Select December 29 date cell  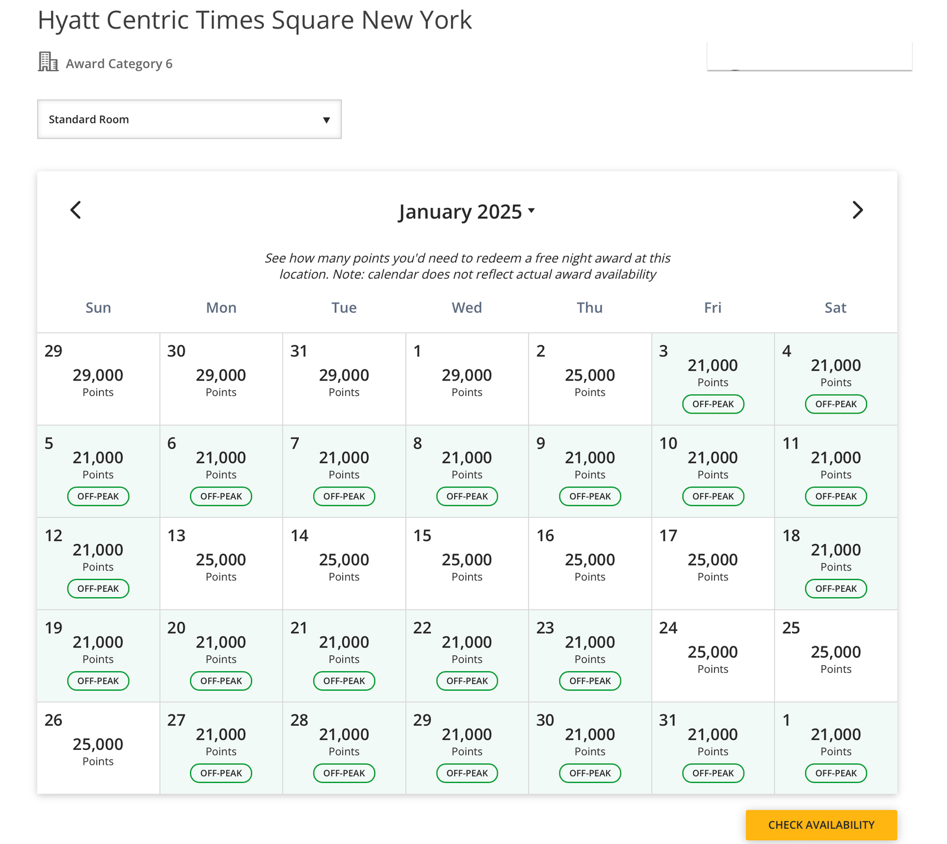[98, 379]
